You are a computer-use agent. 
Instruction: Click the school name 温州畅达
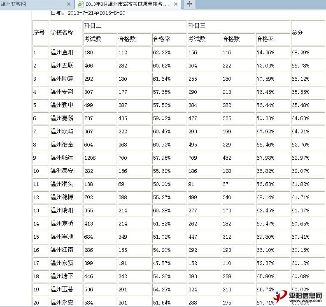pyautogui.click(x=62, y=158)
